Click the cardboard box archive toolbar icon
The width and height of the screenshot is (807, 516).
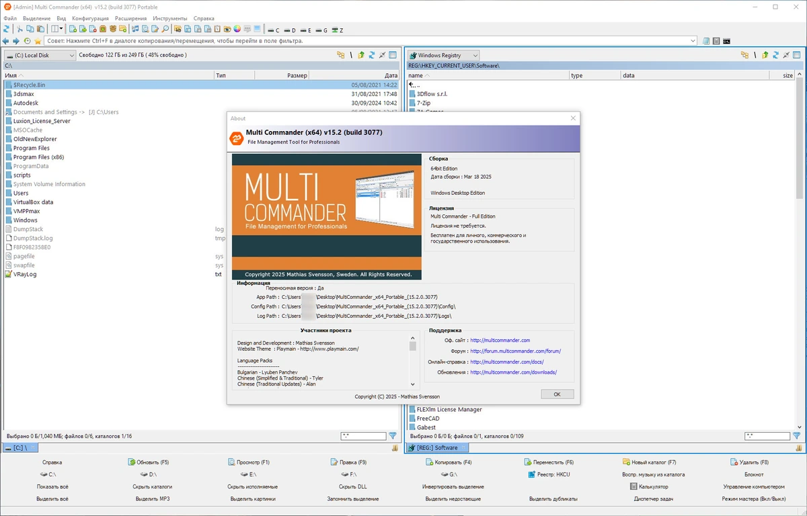tap(113, 29)
